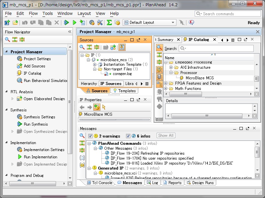Collapse all messages icon
The image size is (265, 198).
click(82, 143)
